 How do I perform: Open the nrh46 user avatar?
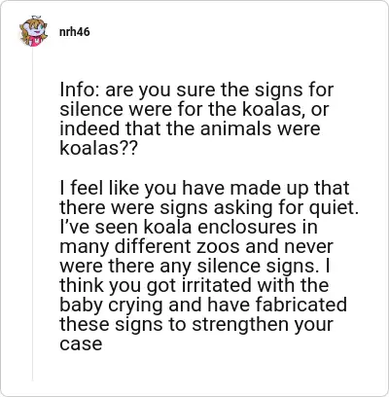[x=33, y=31]
